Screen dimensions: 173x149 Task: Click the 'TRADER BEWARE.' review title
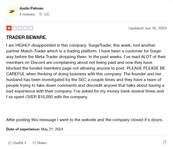click(26, 37)
